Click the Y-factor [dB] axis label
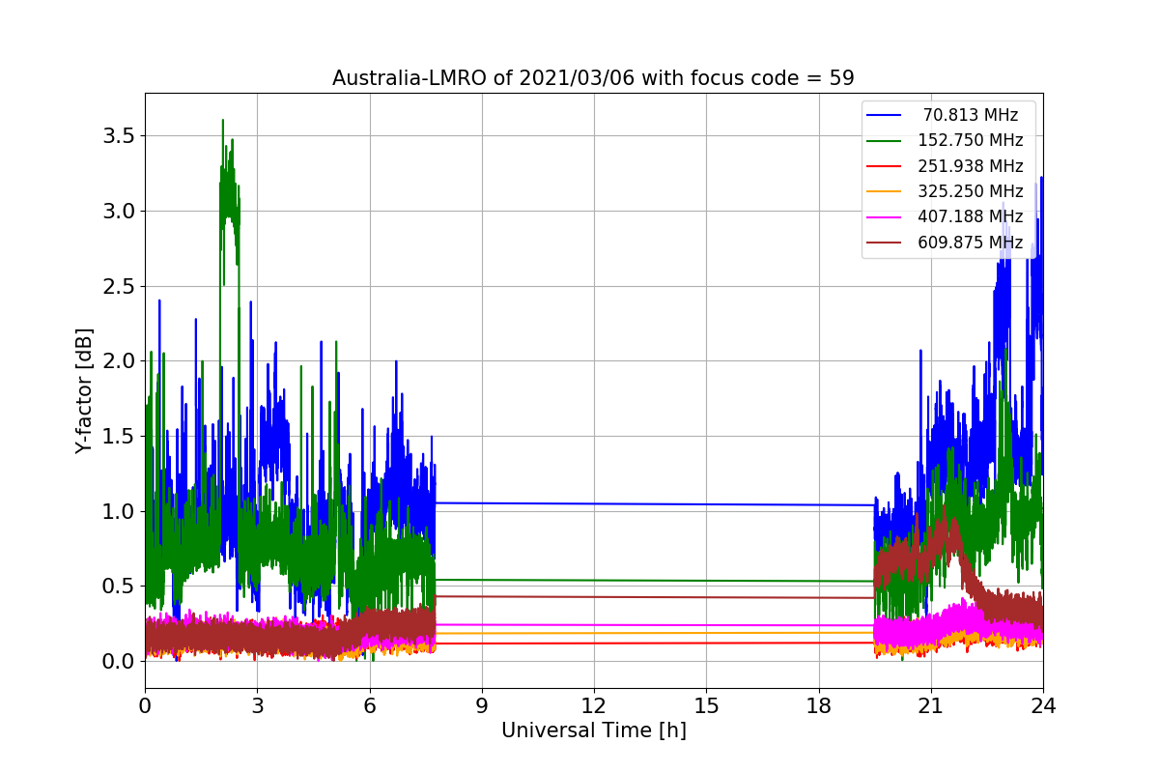This screenshot has height=773, width=1159. (x=85, y=391)
